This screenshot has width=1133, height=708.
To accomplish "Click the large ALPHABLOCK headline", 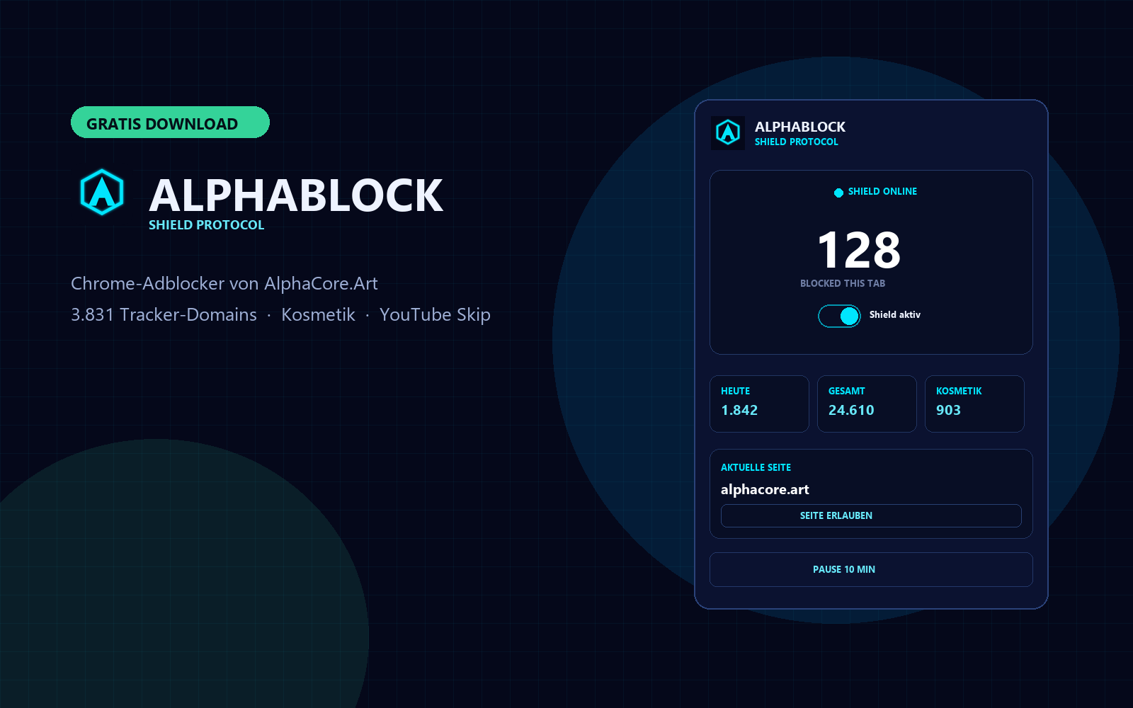I will [x=296, y=195].
